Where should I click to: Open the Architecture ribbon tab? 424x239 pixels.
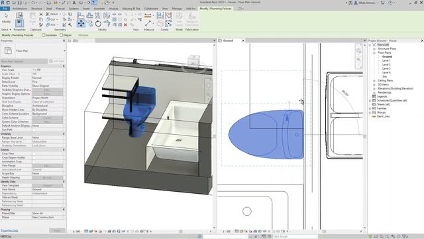click(x=19, y=9)
